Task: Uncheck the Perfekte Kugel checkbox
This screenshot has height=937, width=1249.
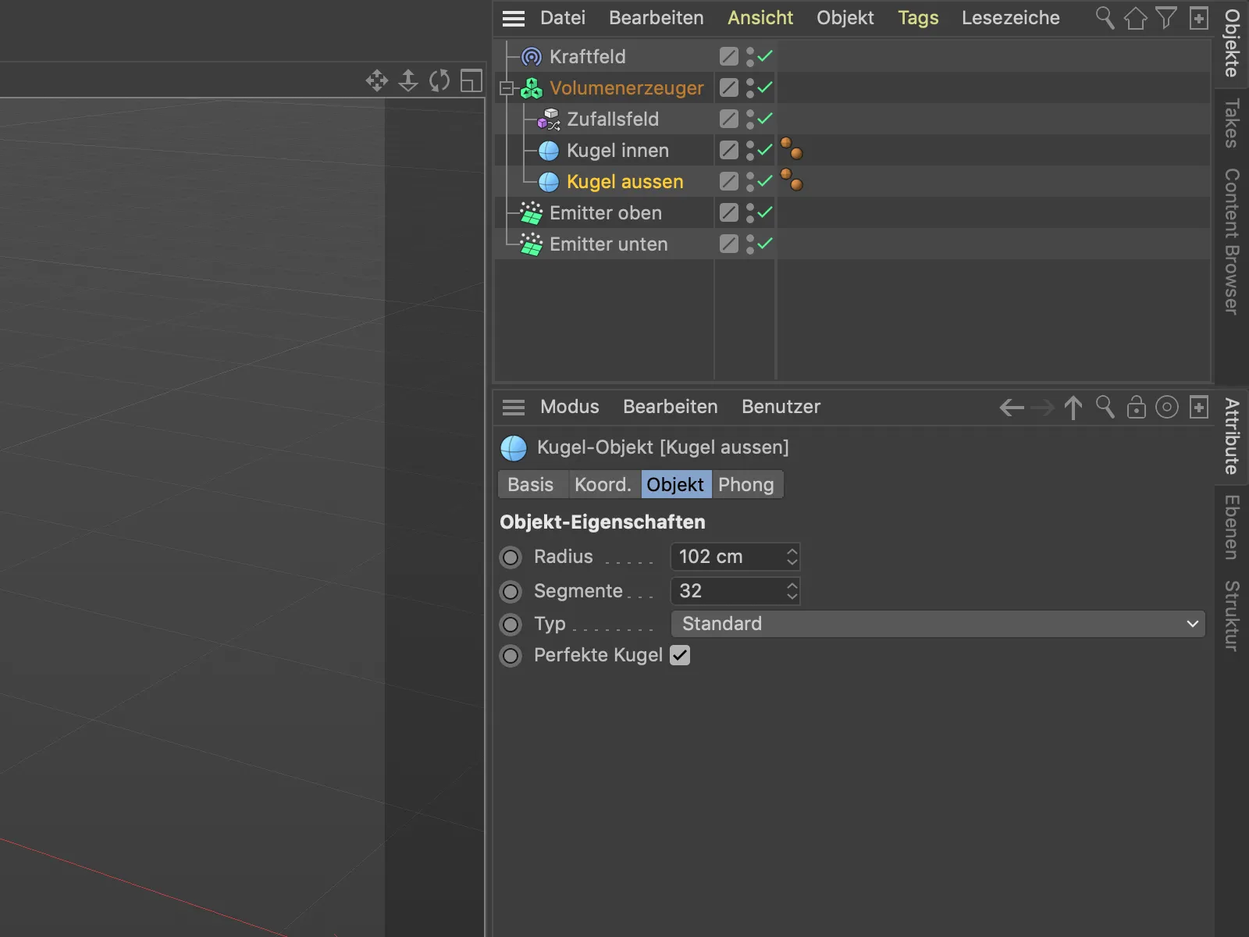Action: click(680, 655)
